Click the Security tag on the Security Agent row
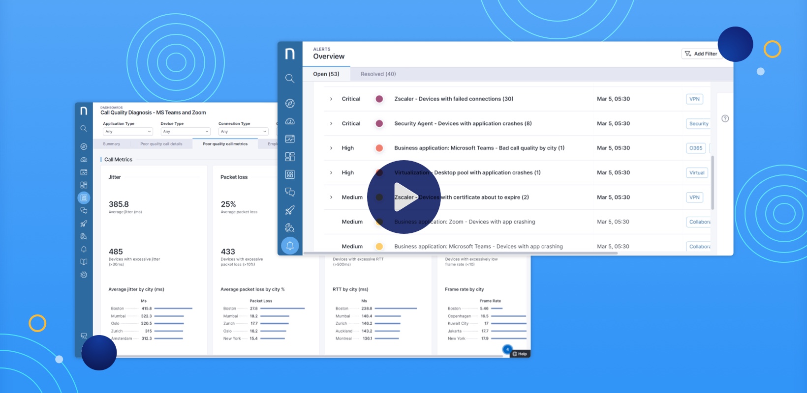807x393 pixels. [698, 124]
